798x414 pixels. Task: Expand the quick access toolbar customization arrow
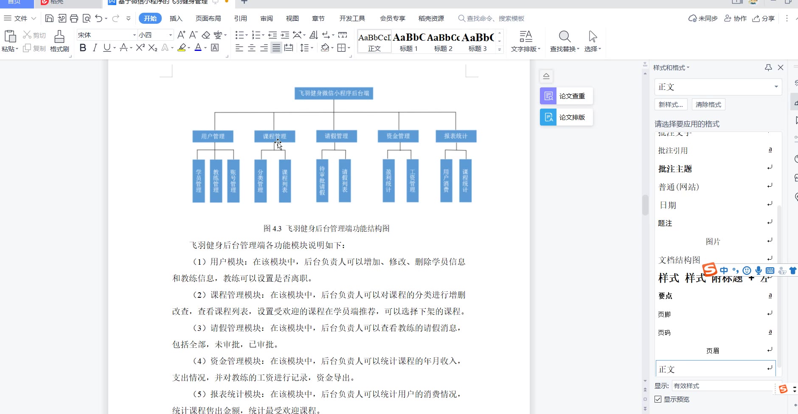[x=128, y=18]
